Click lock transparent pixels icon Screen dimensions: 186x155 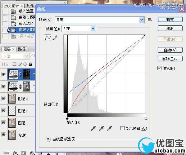point(14,64)
